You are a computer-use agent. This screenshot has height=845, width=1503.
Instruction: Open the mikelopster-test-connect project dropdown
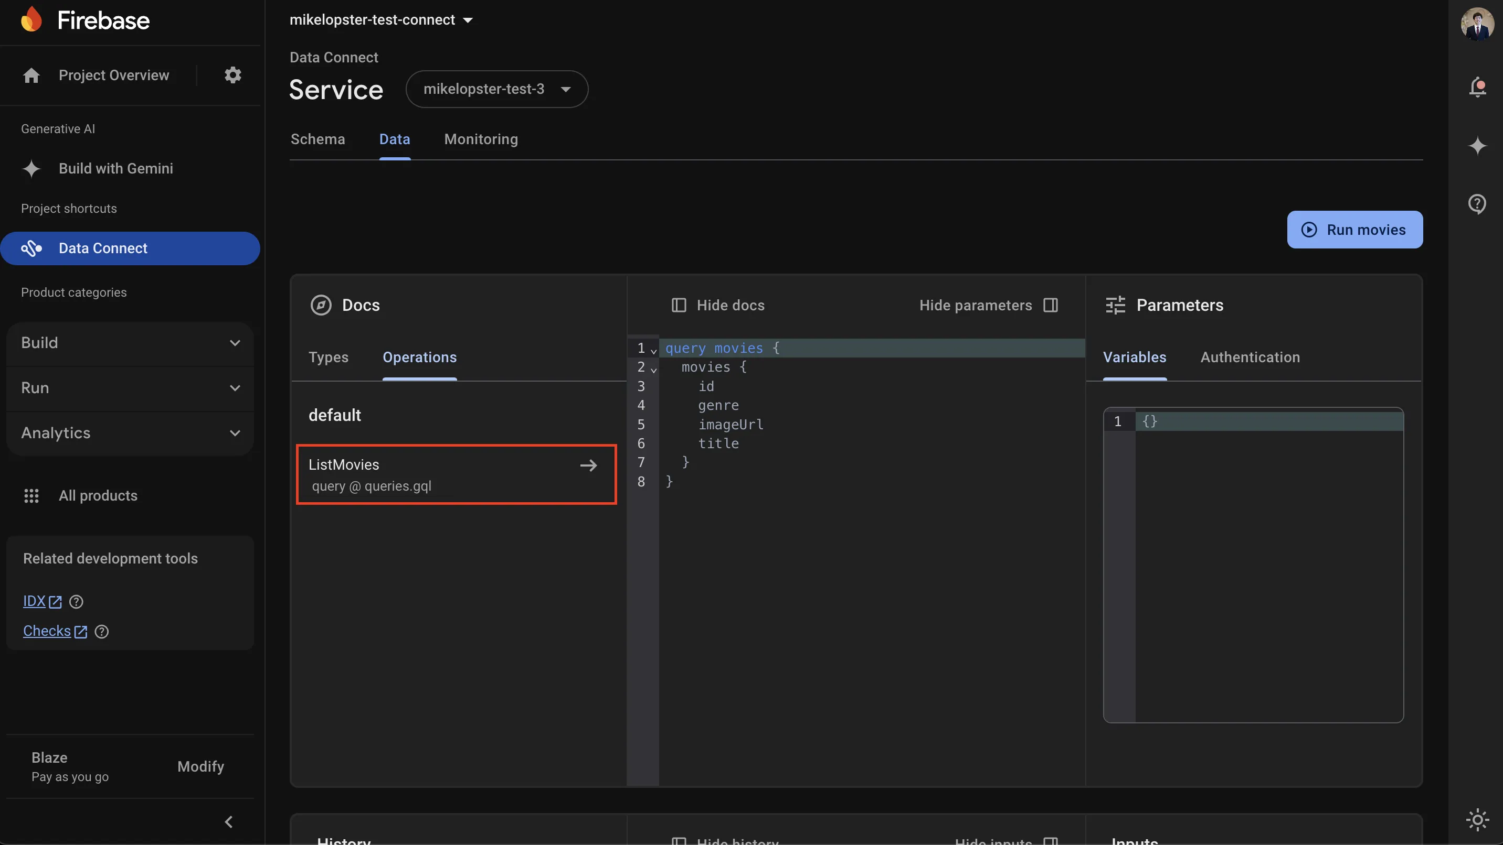tap(381, 20)
